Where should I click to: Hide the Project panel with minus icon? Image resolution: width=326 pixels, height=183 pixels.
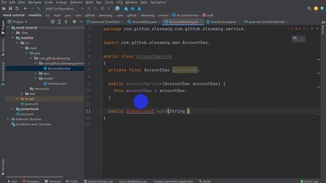(81, 22)
